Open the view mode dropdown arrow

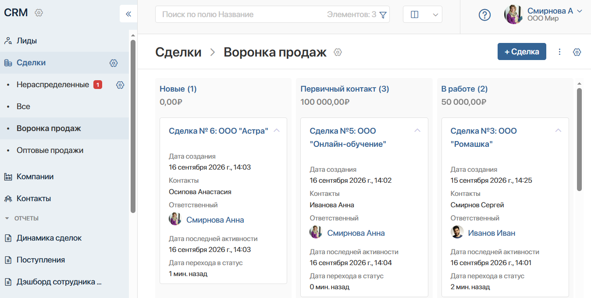pos(435,14)
